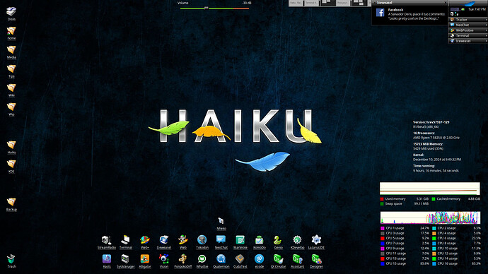Launch Terminal from the desktop icon grid
488x274 pixels.
point(126,240)
